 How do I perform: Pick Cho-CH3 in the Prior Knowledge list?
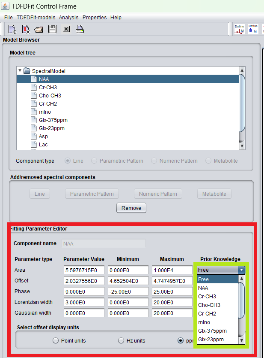coord(217,305)
